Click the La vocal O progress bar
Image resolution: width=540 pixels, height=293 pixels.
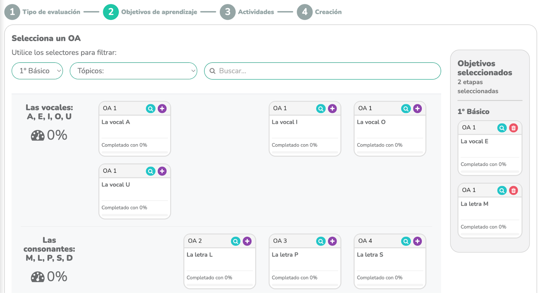(x=390, y=153)
